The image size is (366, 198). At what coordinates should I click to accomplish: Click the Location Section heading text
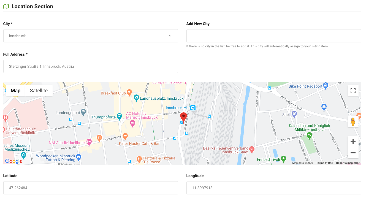click(x=32, y=6)
